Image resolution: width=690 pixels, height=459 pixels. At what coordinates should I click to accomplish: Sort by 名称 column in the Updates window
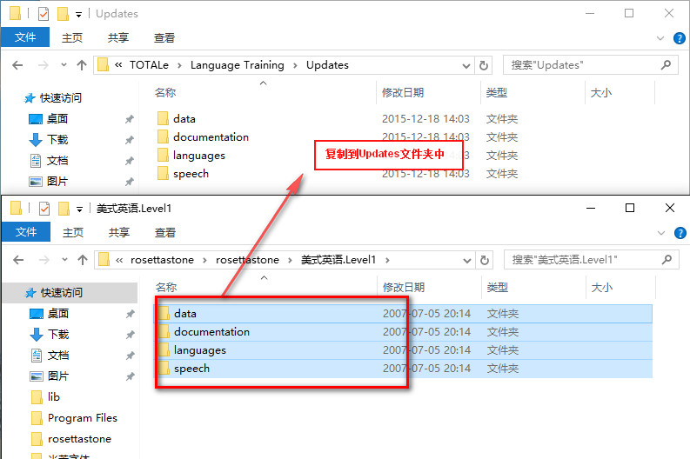[165, 93]
